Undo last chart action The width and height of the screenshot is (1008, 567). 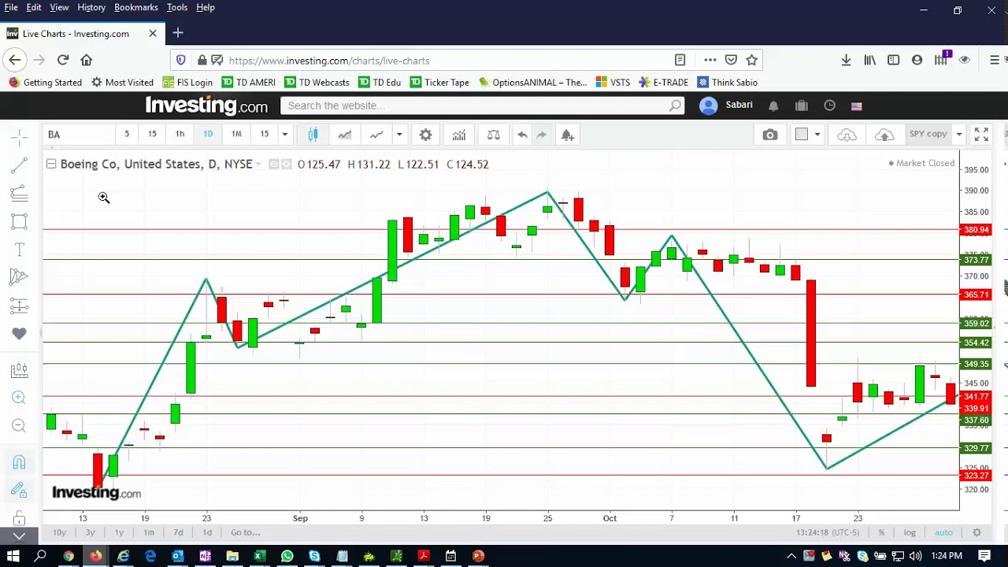point(522,135)
